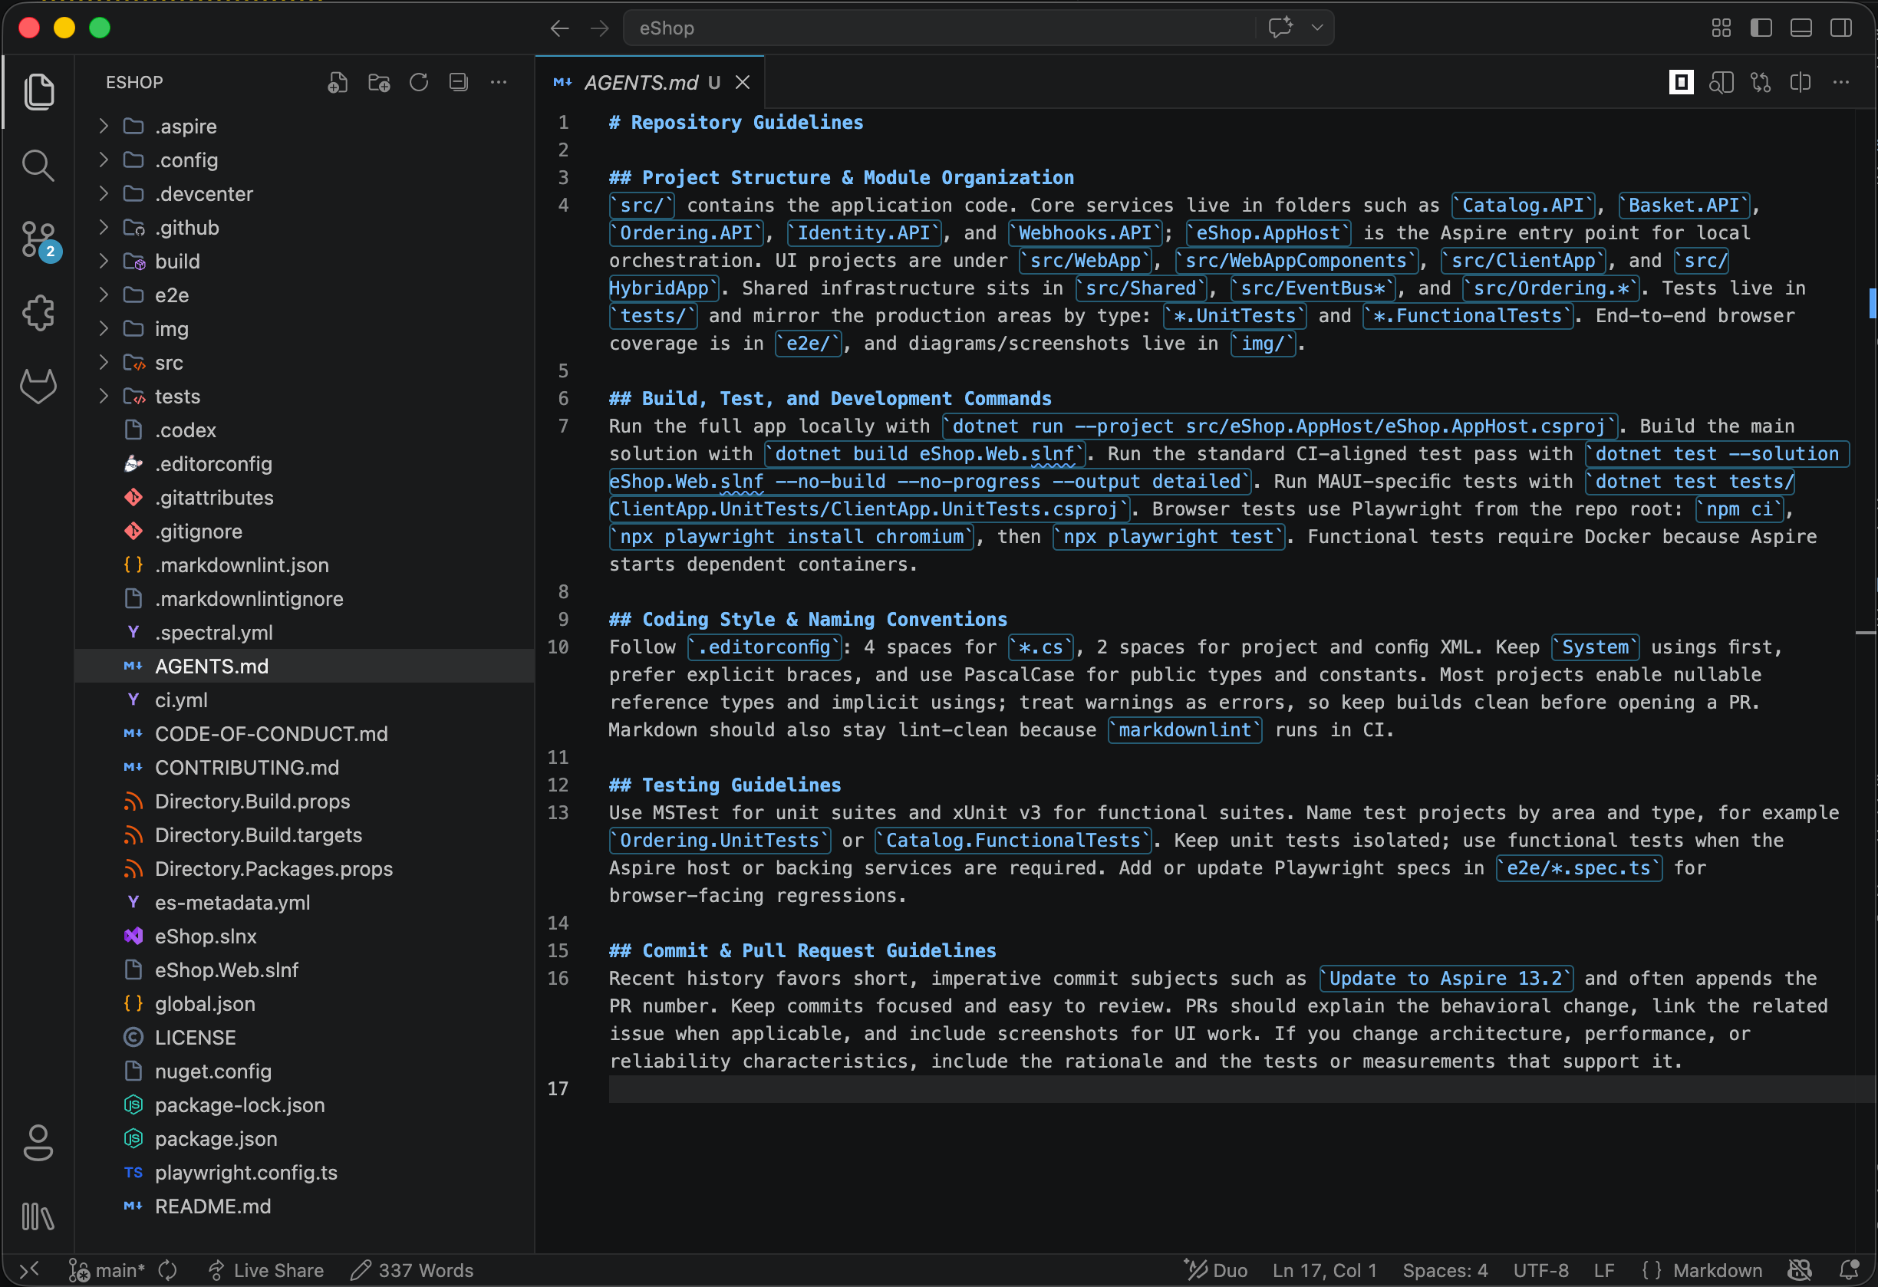Open the ci.yml file
Image resolution: width=1878 pixels, height=1287 pixels.
point(304,700)
